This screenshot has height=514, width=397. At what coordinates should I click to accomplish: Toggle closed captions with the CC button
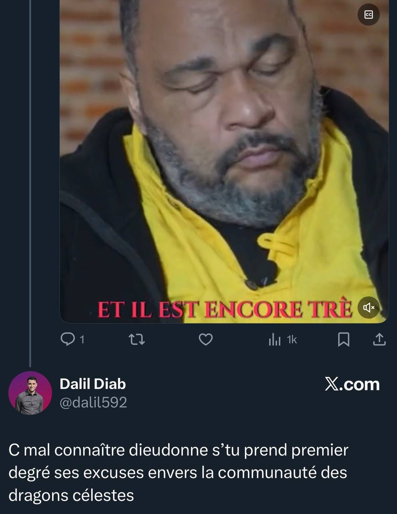[x=368, y=15]
